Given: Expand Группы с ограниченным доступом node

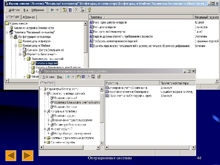Looking at the screenshot, I should (x=45, y=138).
